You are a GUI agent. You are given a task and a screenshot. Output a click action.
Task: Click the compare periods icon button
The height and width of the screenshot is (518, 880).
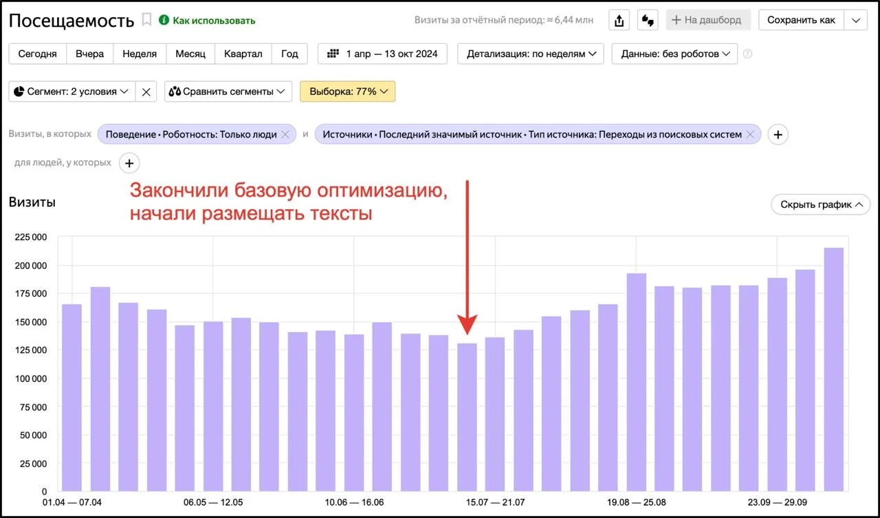click(x=648, y=20)
